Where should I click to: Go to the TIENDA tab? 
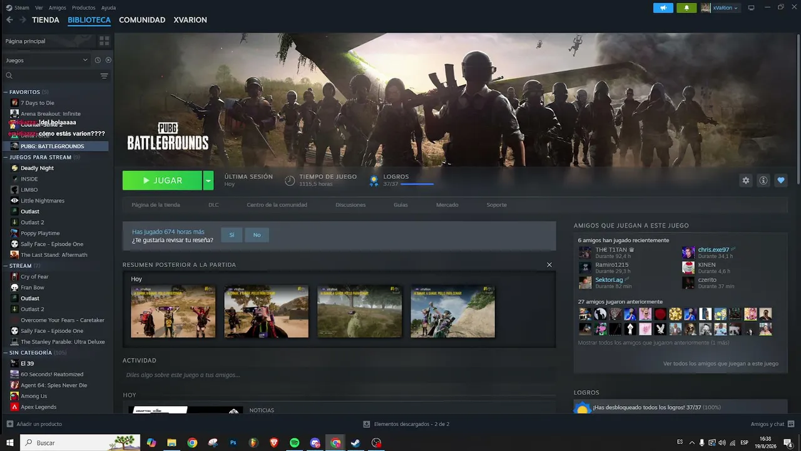click(46, 20)
